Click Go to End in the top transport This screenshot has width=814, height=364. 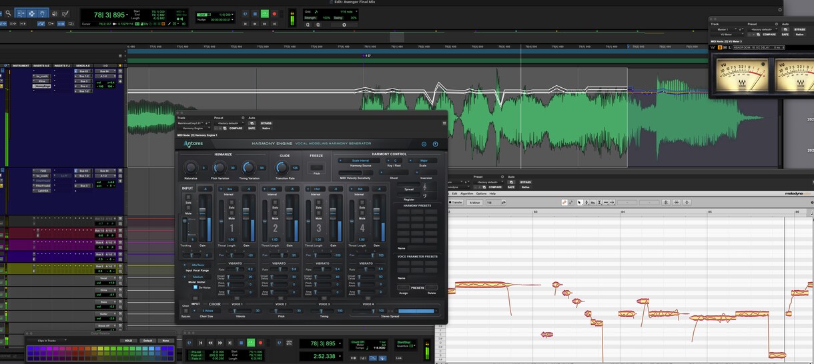click(274, 24)
